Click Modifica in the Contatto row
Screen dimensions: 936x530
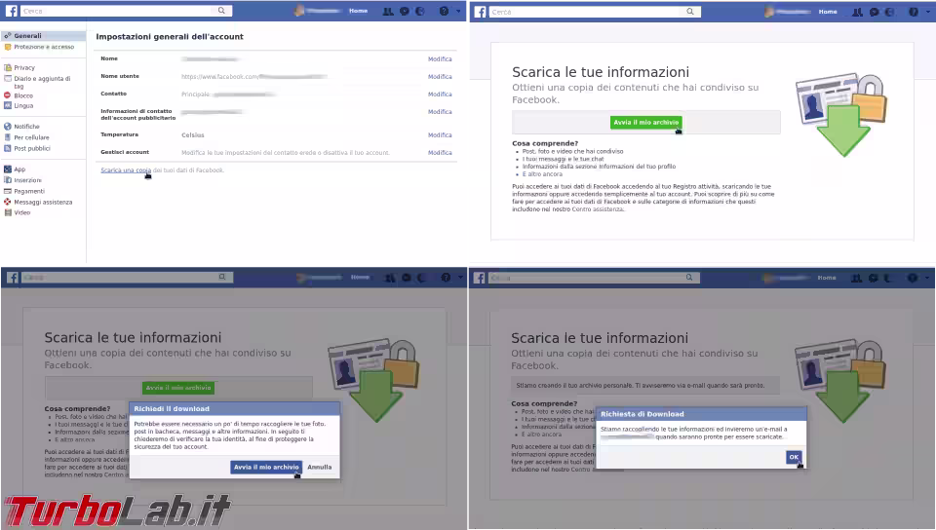click(440, 95)
